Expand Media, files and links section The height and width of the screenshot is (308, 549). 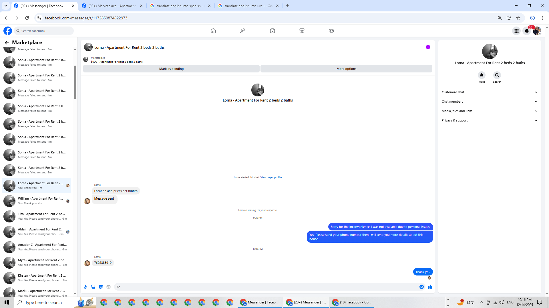(x=490, y=111)
